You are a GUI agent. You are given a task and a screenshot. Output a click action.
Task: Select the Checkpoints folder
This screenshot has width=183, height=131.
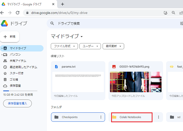[x=78, y=117]
